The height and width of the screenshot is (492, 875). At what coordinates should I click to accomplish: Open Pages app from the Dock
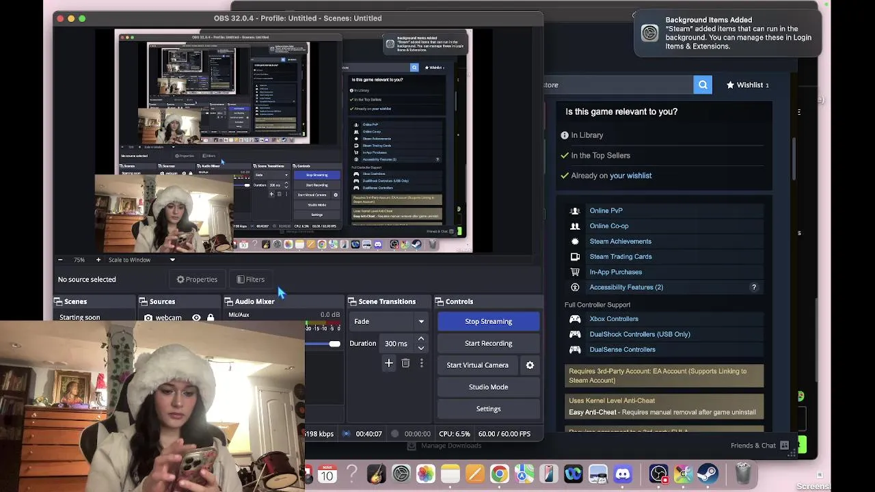(x=474, y=474)
